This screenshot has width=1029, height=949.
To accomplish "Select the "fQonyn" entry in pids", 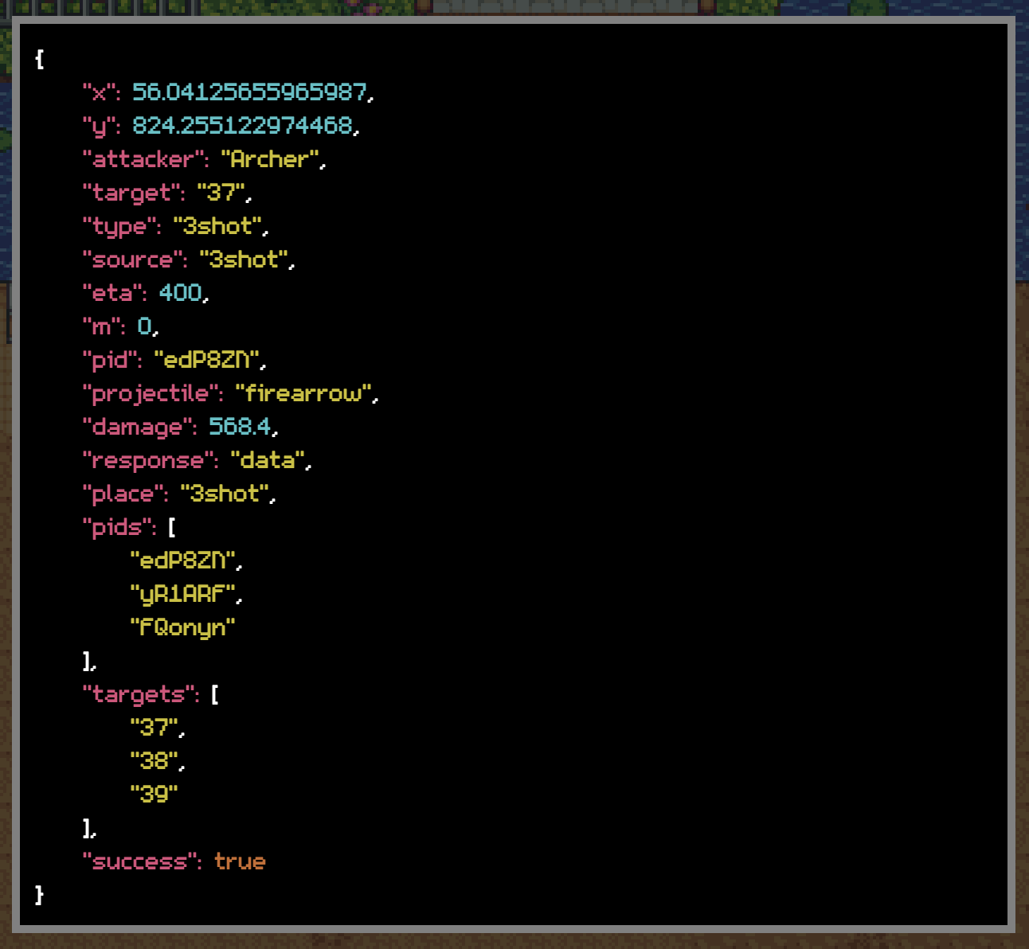I will tap(182, 627).
